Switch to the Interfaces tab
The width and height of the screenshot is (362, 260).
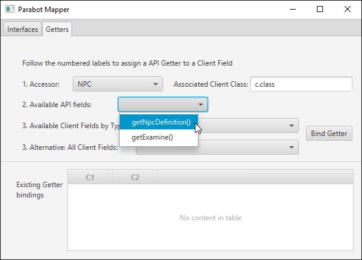coord(22,29)
